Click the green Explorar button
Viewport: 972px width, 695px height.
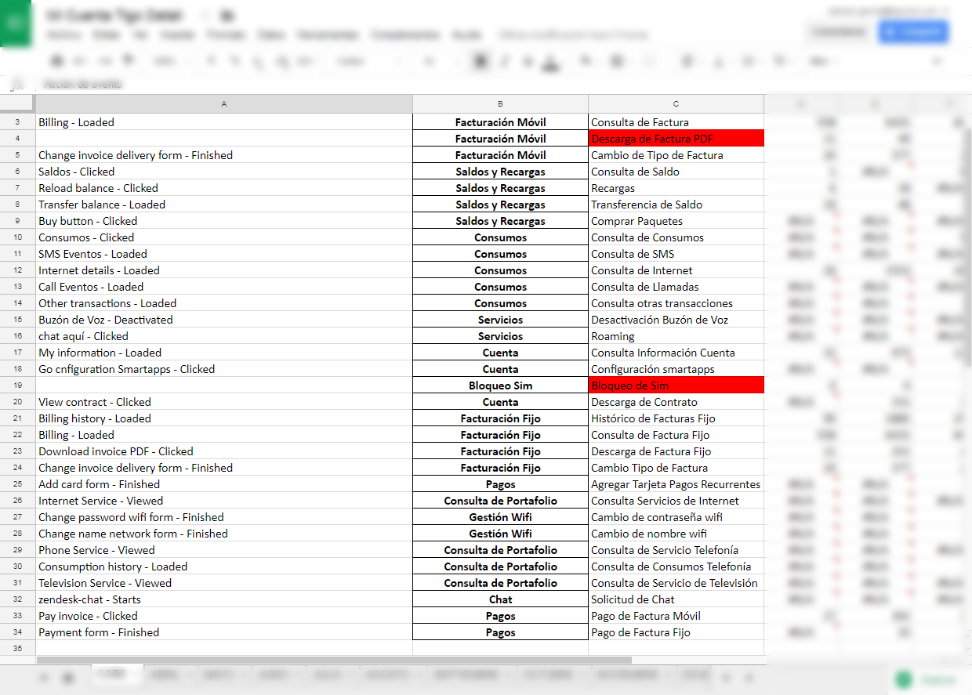point(927,679)
